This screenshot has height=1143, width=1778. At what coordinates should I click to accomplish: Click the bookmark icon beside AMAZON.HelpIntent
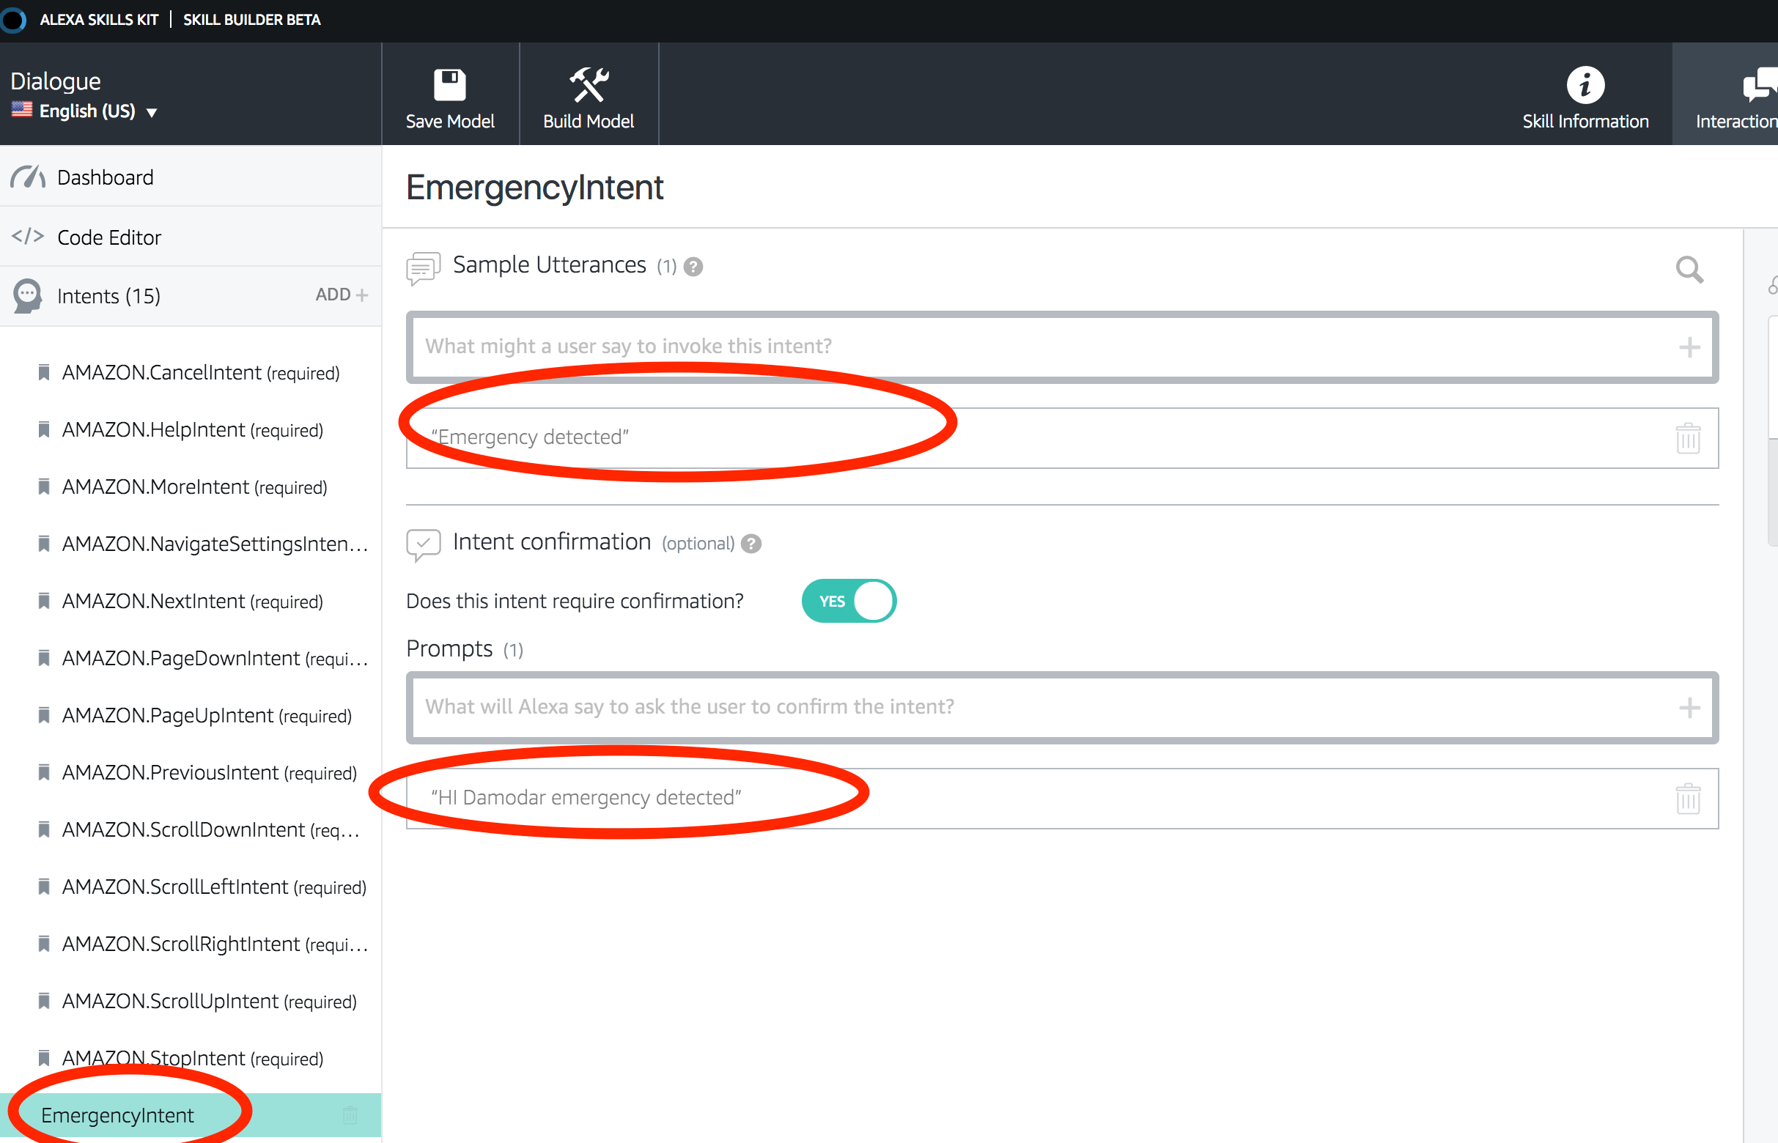[x=44, y=429]
